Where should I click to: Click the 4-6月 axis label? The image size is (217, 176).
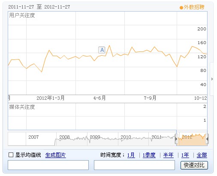tap(99, 98)
